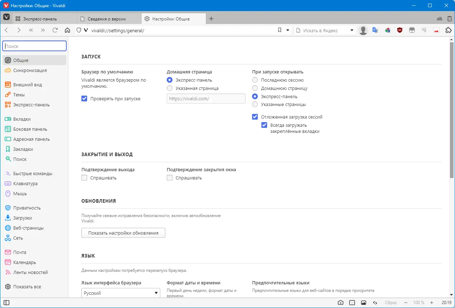Screen dimensions: 455x308
Task: Click Сброс zoom reset button
Action: coord(391,303)
